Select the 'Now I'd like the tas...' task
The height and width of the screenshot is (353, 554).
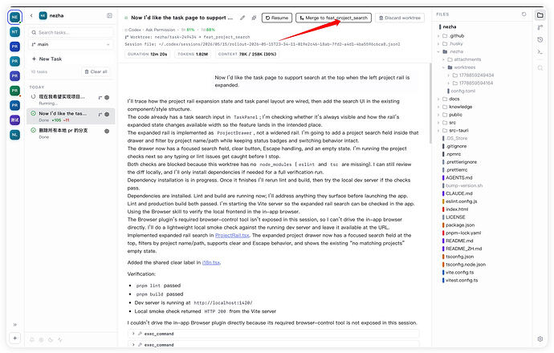coord(71,116)
